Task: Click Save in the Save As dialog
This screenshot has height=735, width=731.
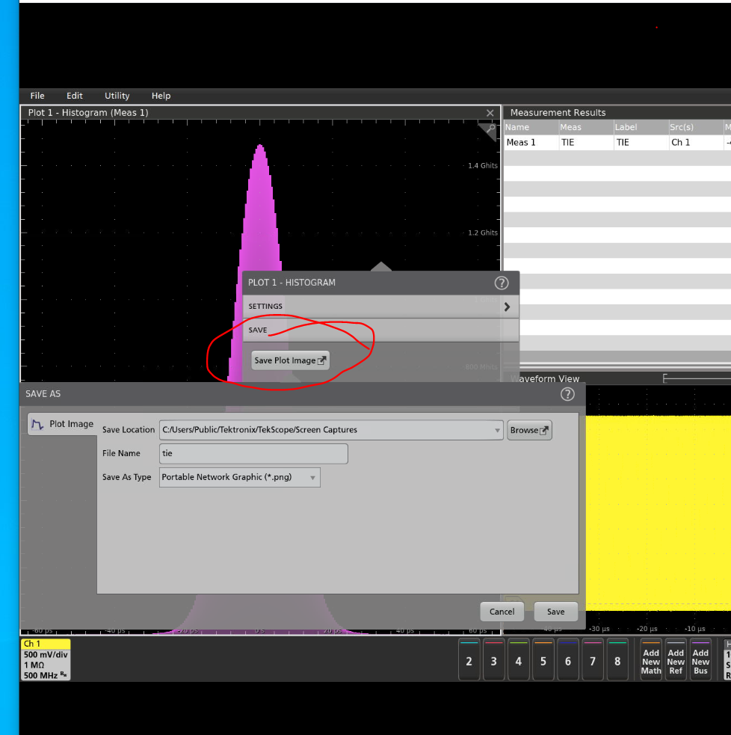Action: click(556, 612)
